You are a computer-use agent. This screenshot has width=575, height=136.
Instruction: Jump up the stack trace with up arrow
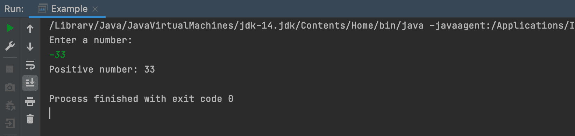pos(30,29)
